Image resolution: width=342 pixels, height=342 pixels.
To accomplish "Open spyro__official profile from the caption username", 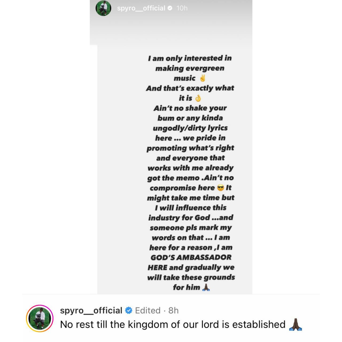I will pyautogui.click(x=91, y=310).
